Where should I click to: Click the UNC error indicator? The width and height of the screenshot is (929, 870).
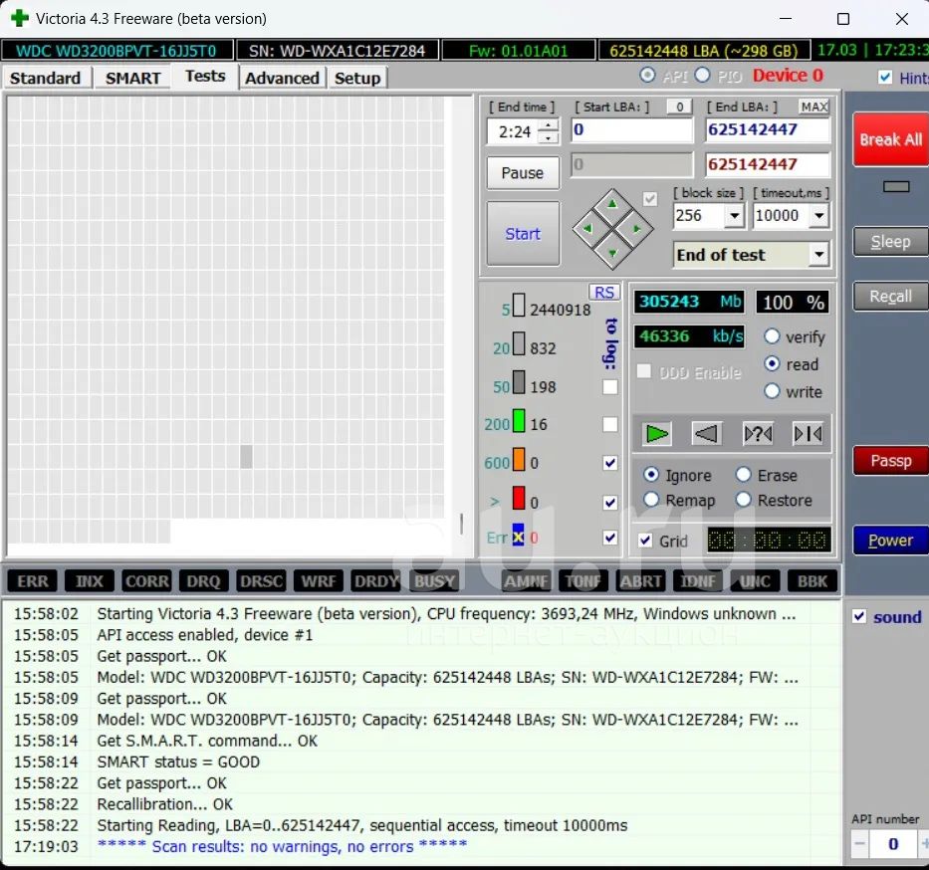click(x=755, y=581)
